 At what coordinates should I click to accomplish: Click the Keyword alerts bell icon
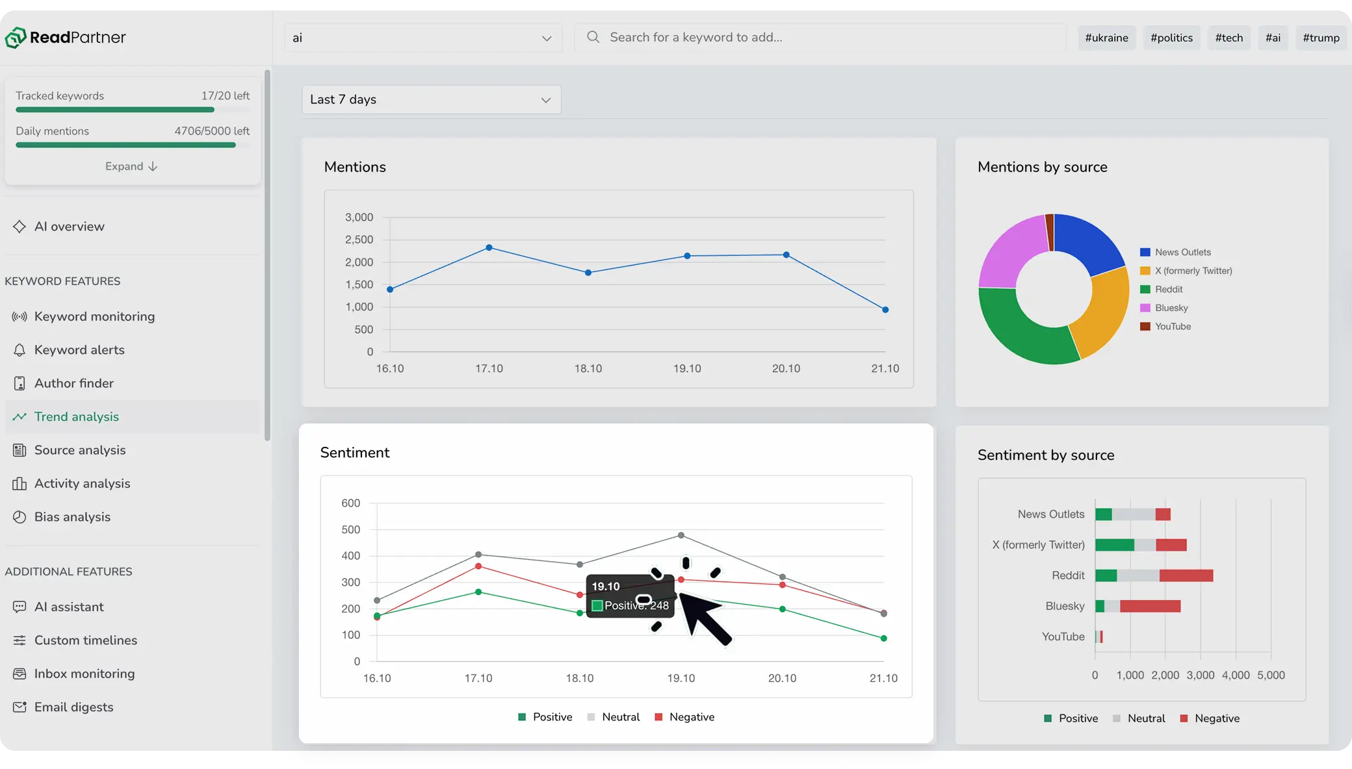(19, 350)
